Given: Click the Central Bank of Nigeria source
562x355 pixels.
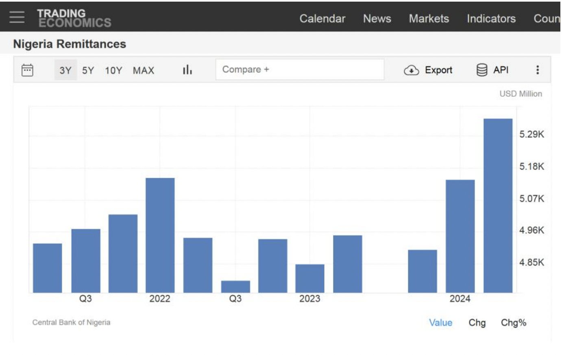Looking at the screenshot, I should (71, 322).
